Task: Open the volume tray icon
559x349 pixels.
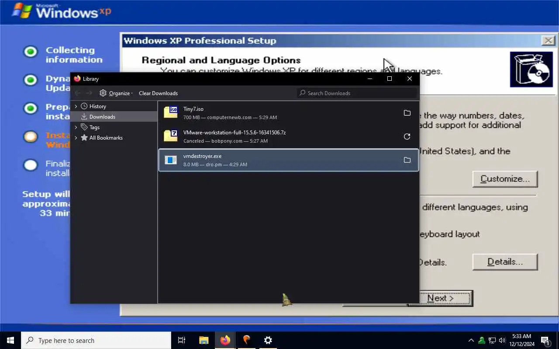Action: 502,340
